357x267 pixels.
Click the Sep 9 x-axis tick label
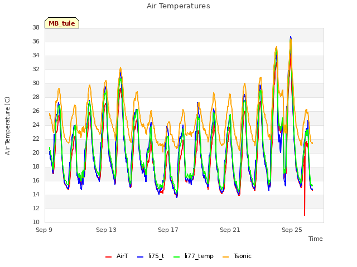click(x=44, y=230)
